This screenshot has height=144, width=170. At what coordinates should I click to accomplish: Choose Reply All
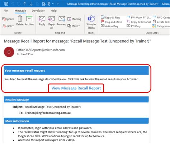pyautogui.click(x=52, y=22)
